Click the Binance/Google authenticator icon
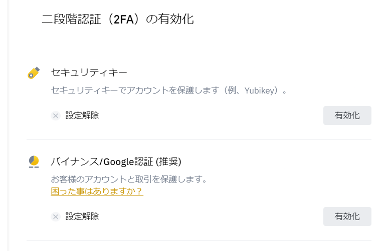 pos(34,161)
